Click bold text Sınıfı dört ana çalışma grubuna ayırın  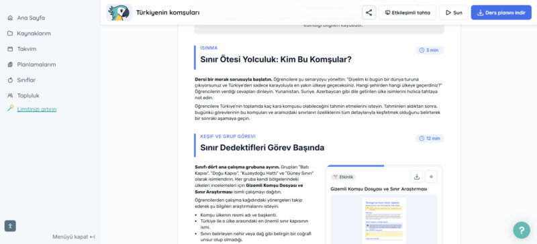[237, 167]
